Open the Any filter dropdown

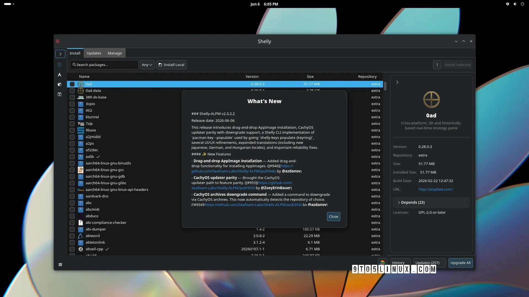coord(147,65)
